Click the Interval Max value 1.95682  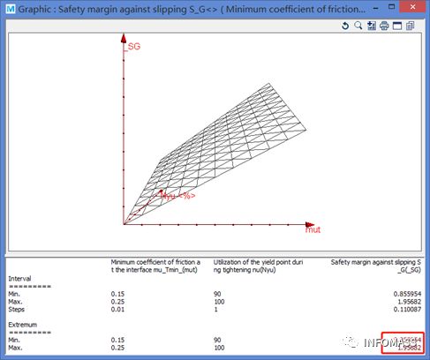coord(409,302)
